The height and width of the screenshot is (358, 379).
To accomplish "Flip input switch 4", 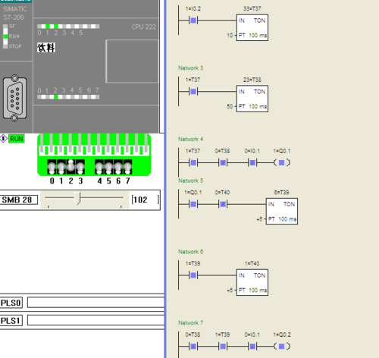I will (x=99, y=167).
